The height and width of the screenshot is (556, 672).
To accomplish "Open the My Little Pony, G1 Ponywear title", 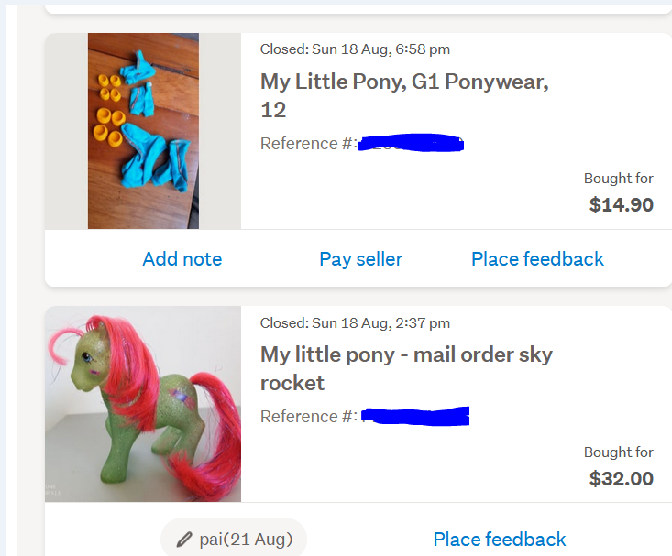I will 404,95.
